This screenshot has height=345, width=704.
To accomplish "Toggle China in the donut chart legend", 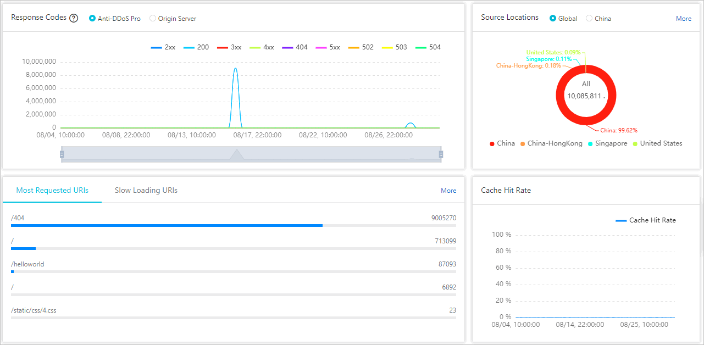I will (502, 143).
